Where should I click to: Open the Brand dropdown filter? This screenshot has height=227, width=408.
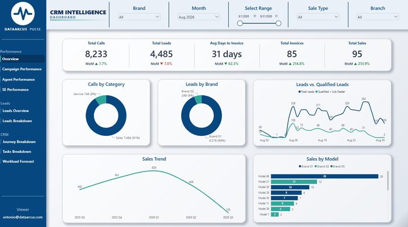139,17
